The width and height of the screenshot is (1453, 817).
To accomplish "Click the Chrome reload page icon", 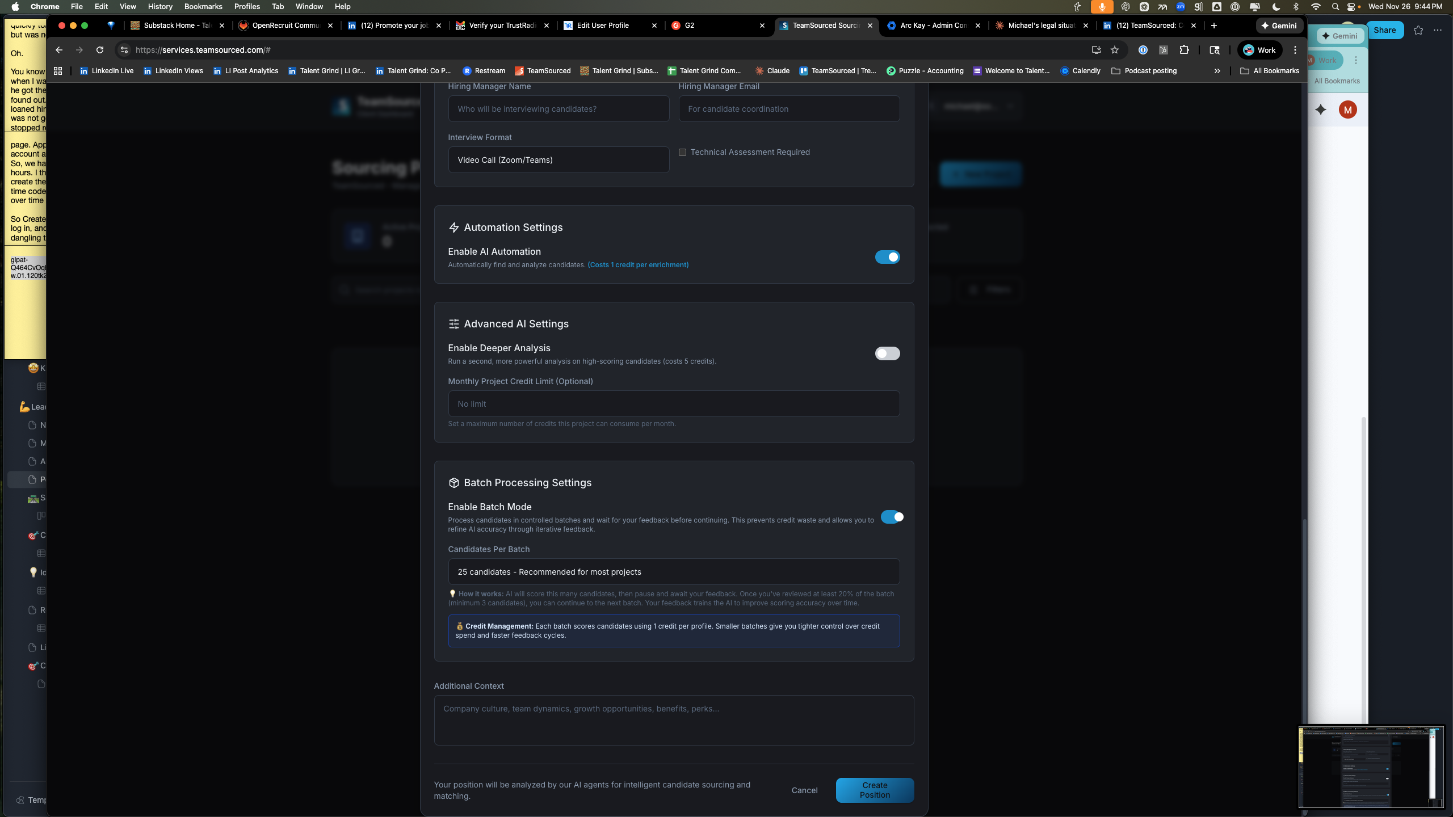I will pyautogui.click(x=100, y=50).
